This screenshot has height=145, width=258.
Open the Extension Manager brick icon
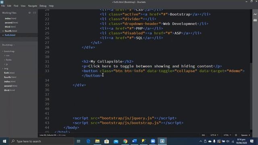(x=255, y=20)
